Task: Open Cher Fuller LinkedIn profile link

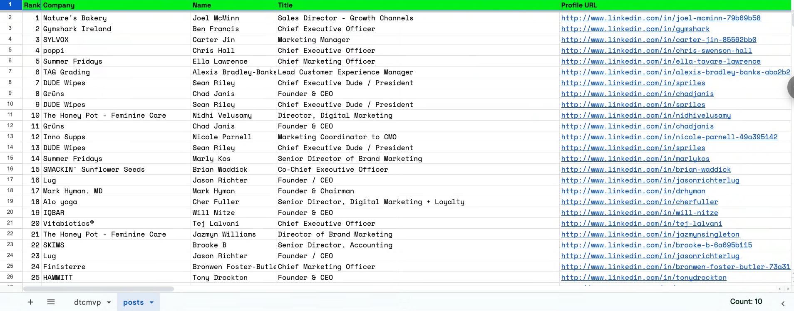Action: (x=640, y=202)
